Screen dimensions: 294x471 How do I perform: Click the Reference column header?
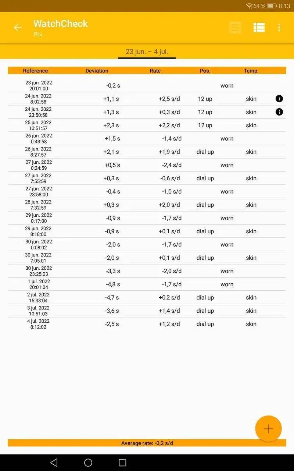coord(35,71)
